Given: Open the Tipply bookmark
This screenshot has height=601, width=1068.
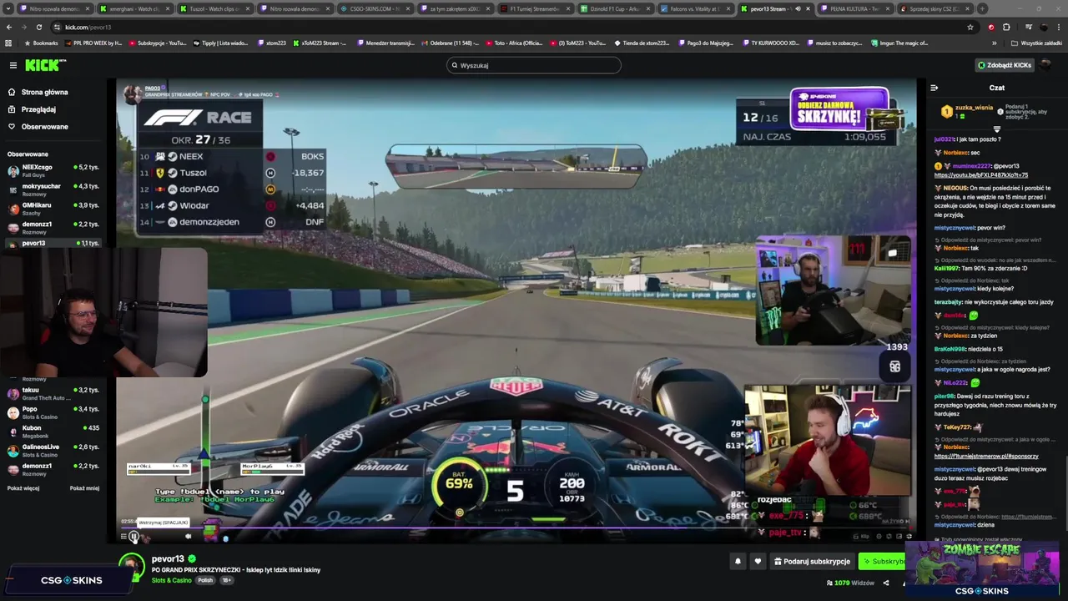Looking at the screenshot, I should (220, 43).
